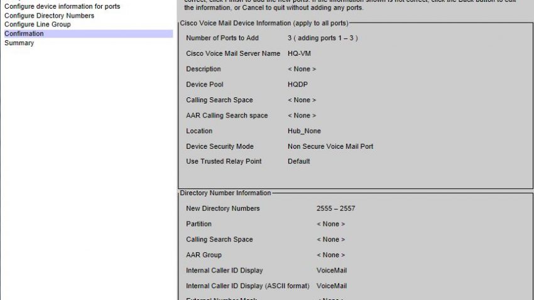
Task: Click the AAR Calling Search space label
Action: pyautogui.click(x=227, y=115)
